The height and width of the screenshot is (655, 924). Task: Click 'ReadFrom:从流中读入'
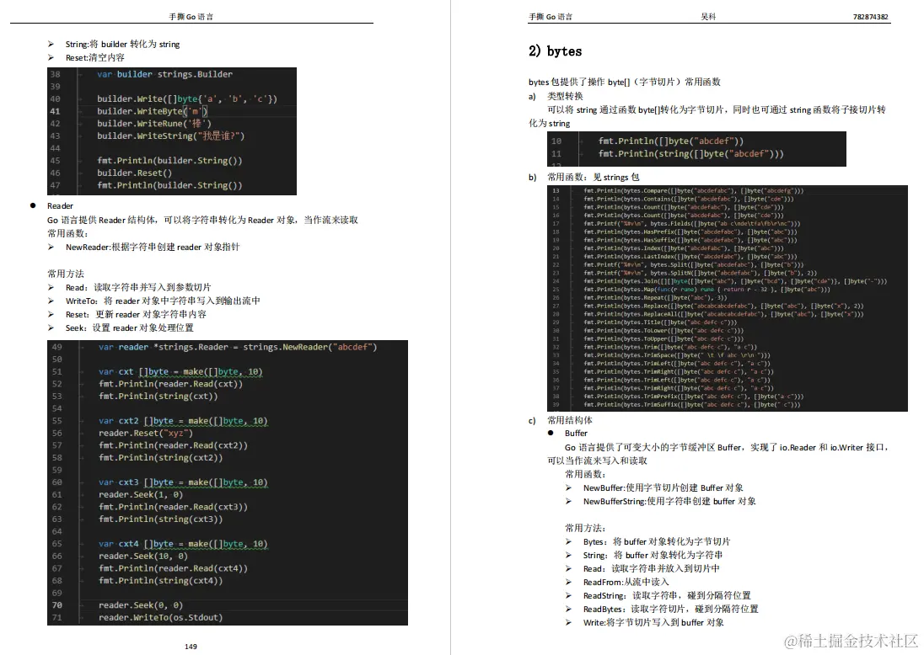(x=626, y=582)
